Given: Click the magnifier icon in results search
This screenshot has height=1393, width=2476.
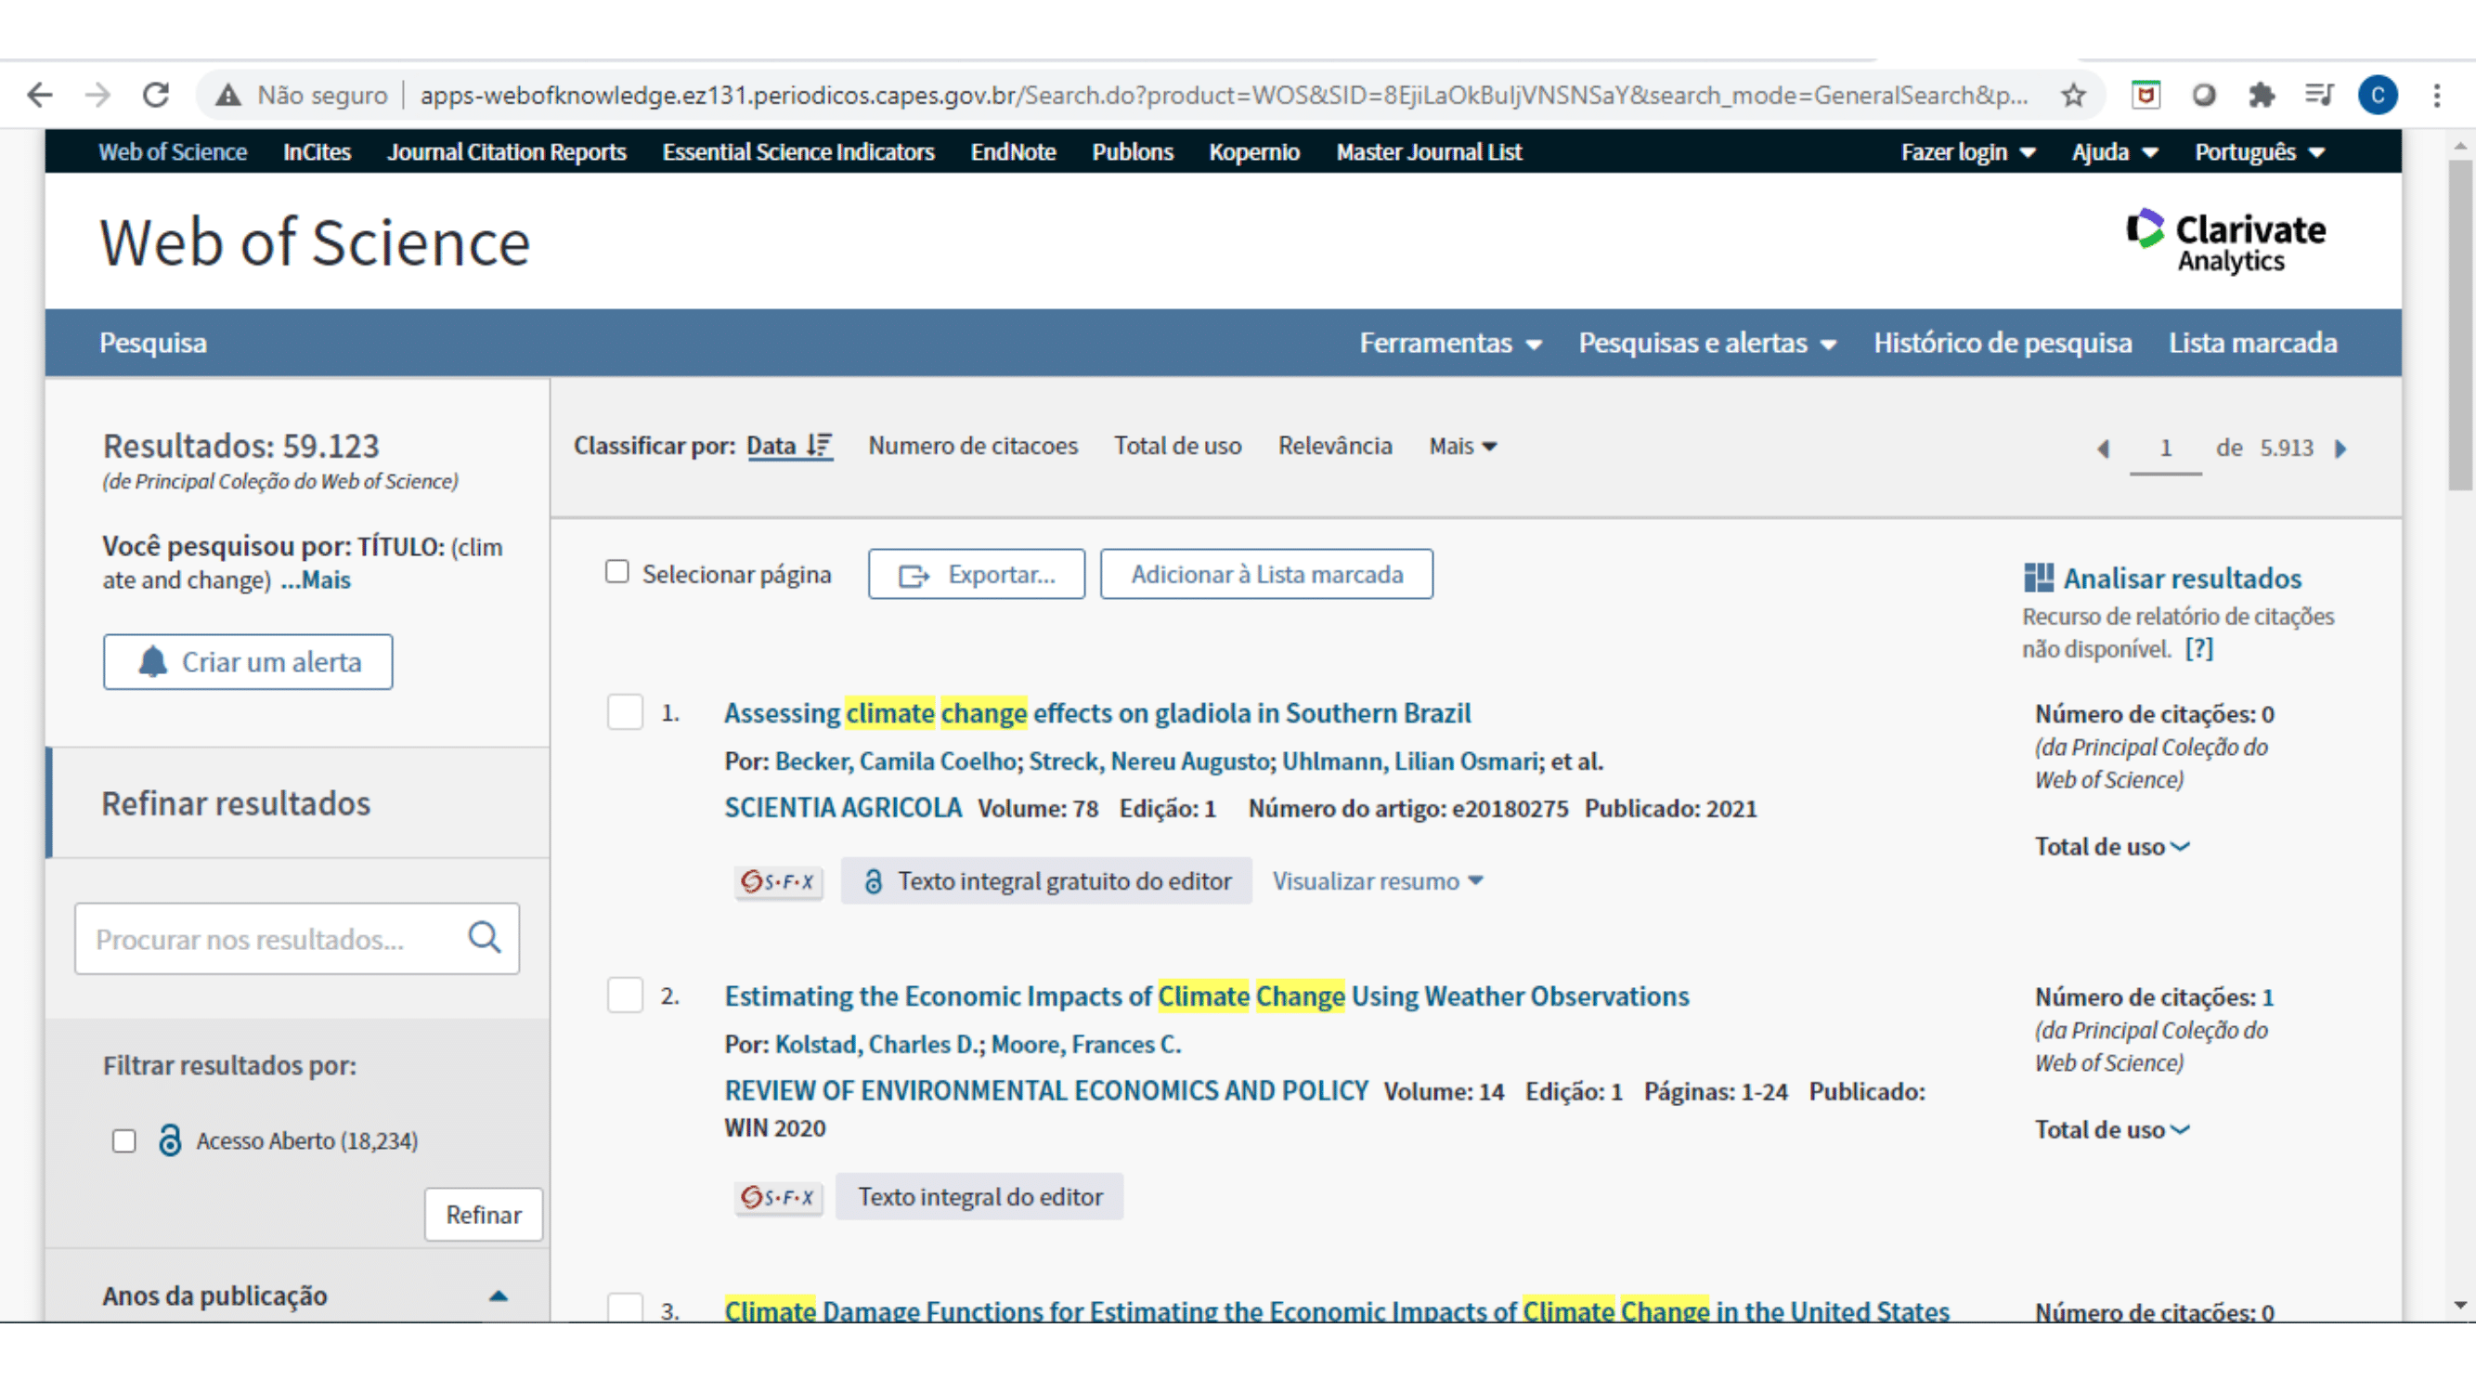Looking at the screenshot, I should [485, 937].
